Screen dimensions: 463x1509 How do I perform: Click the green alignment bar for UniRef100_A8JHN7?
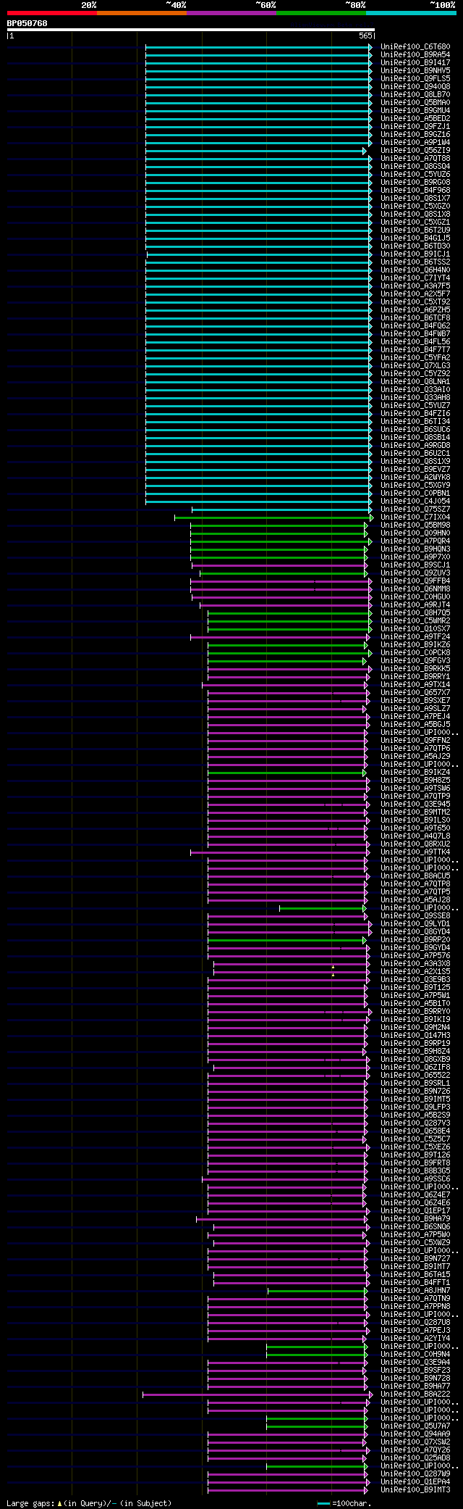click(318, 1291)
